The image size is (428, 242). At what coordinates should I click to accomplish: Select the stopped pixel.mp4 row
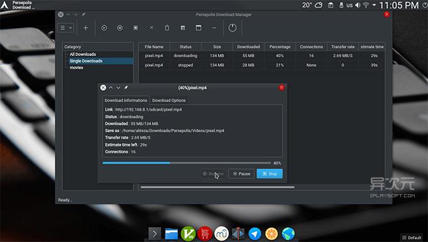click(261, 65)
